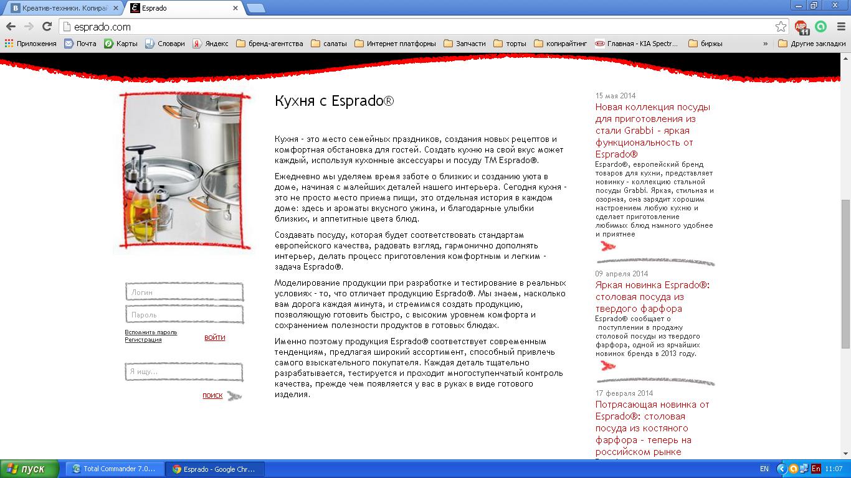This screenshot has height=478, width=851.
Task: Open the Почта bookmark
Action: pyautogui.click(x=80, y=44)
